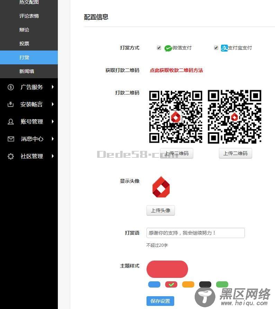Click the 点此获取收款二维码方法 link
This screenshot has width=275, height=309.
tap(176, 70)
